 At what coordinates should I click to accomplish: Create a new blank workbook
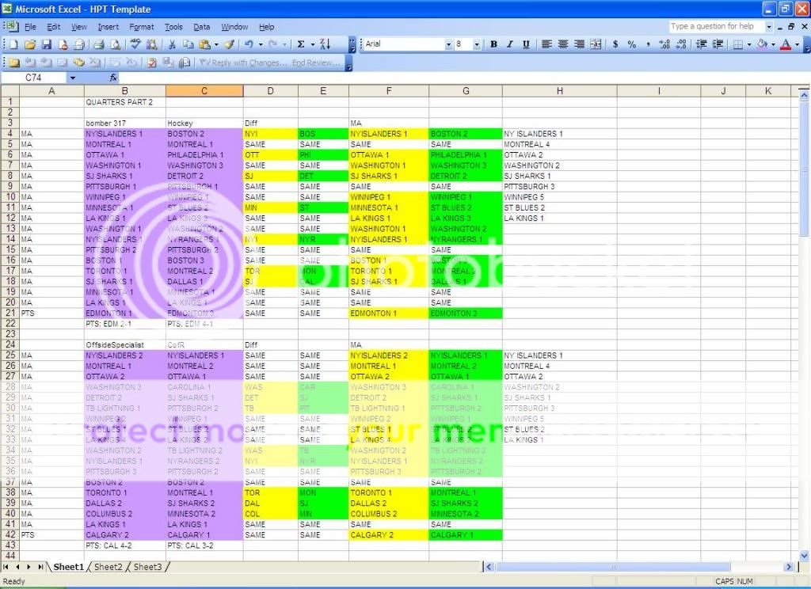[14, 44]
